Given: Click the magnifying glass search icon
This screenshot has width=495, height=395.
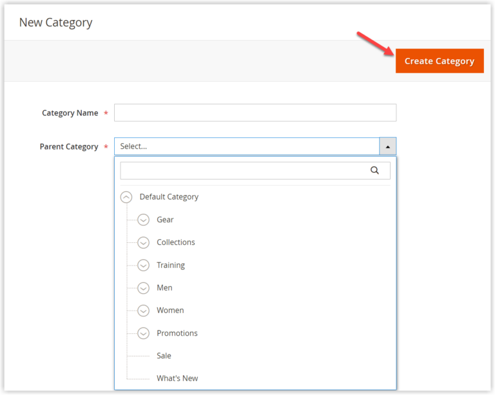Looking at the screenshot, I should 374,171.
